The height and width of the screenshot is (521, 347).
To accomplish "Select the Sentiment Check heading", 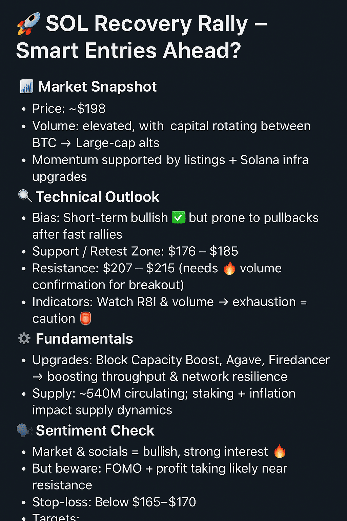I will click(x=95, y=430).
